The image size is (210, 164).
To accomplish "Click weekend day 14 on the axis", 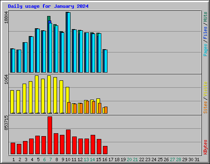I will coord(92,159).
